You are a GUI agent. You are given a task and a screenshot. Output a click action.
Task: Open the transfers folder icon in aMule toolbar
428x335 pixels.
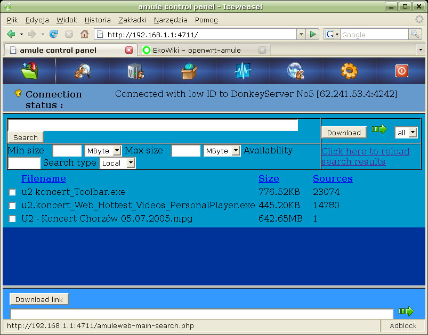tap(29, 71)
